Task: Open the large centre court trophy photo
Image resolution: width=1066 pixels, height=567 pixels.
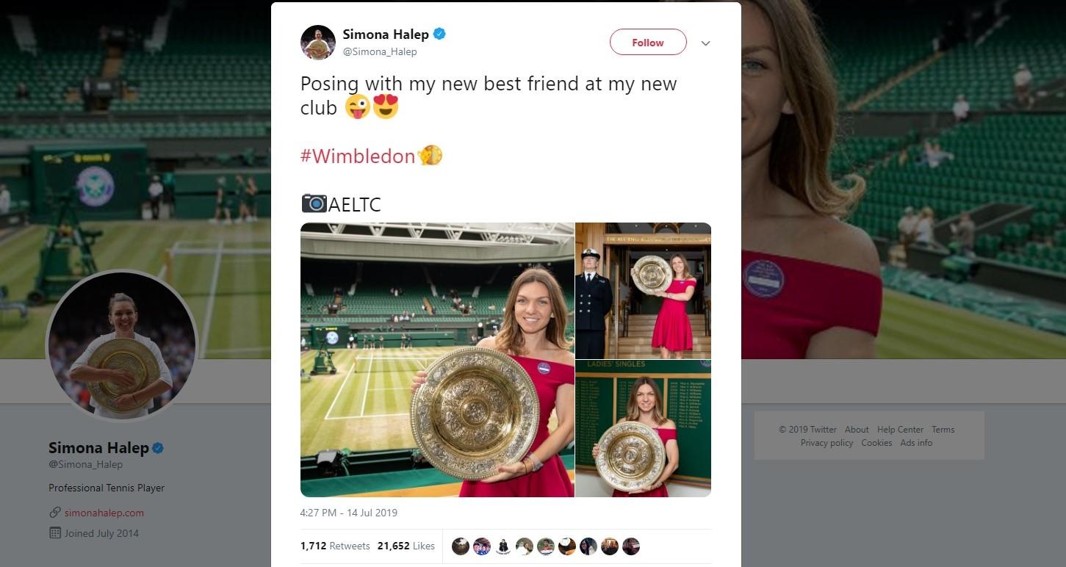Action: 437,360
